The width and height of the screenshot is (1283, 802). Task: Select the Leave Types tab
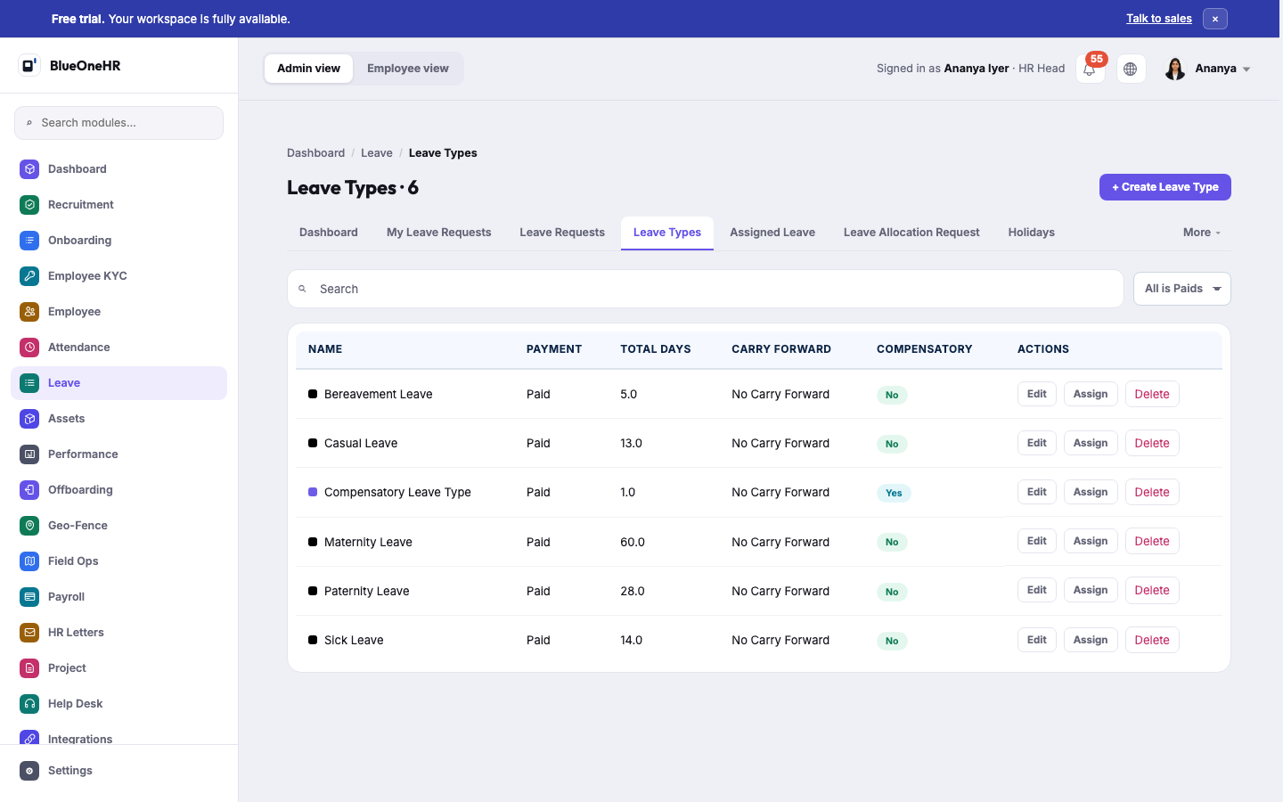point(667,233)
